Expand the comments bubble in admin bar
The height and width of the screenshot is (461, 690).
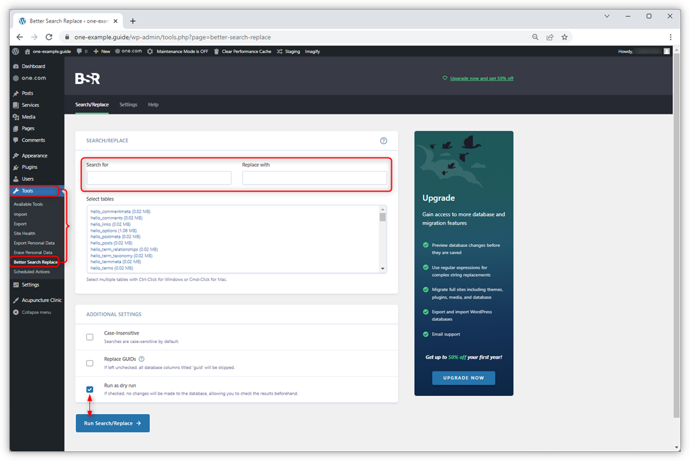(x=80, y=51)
